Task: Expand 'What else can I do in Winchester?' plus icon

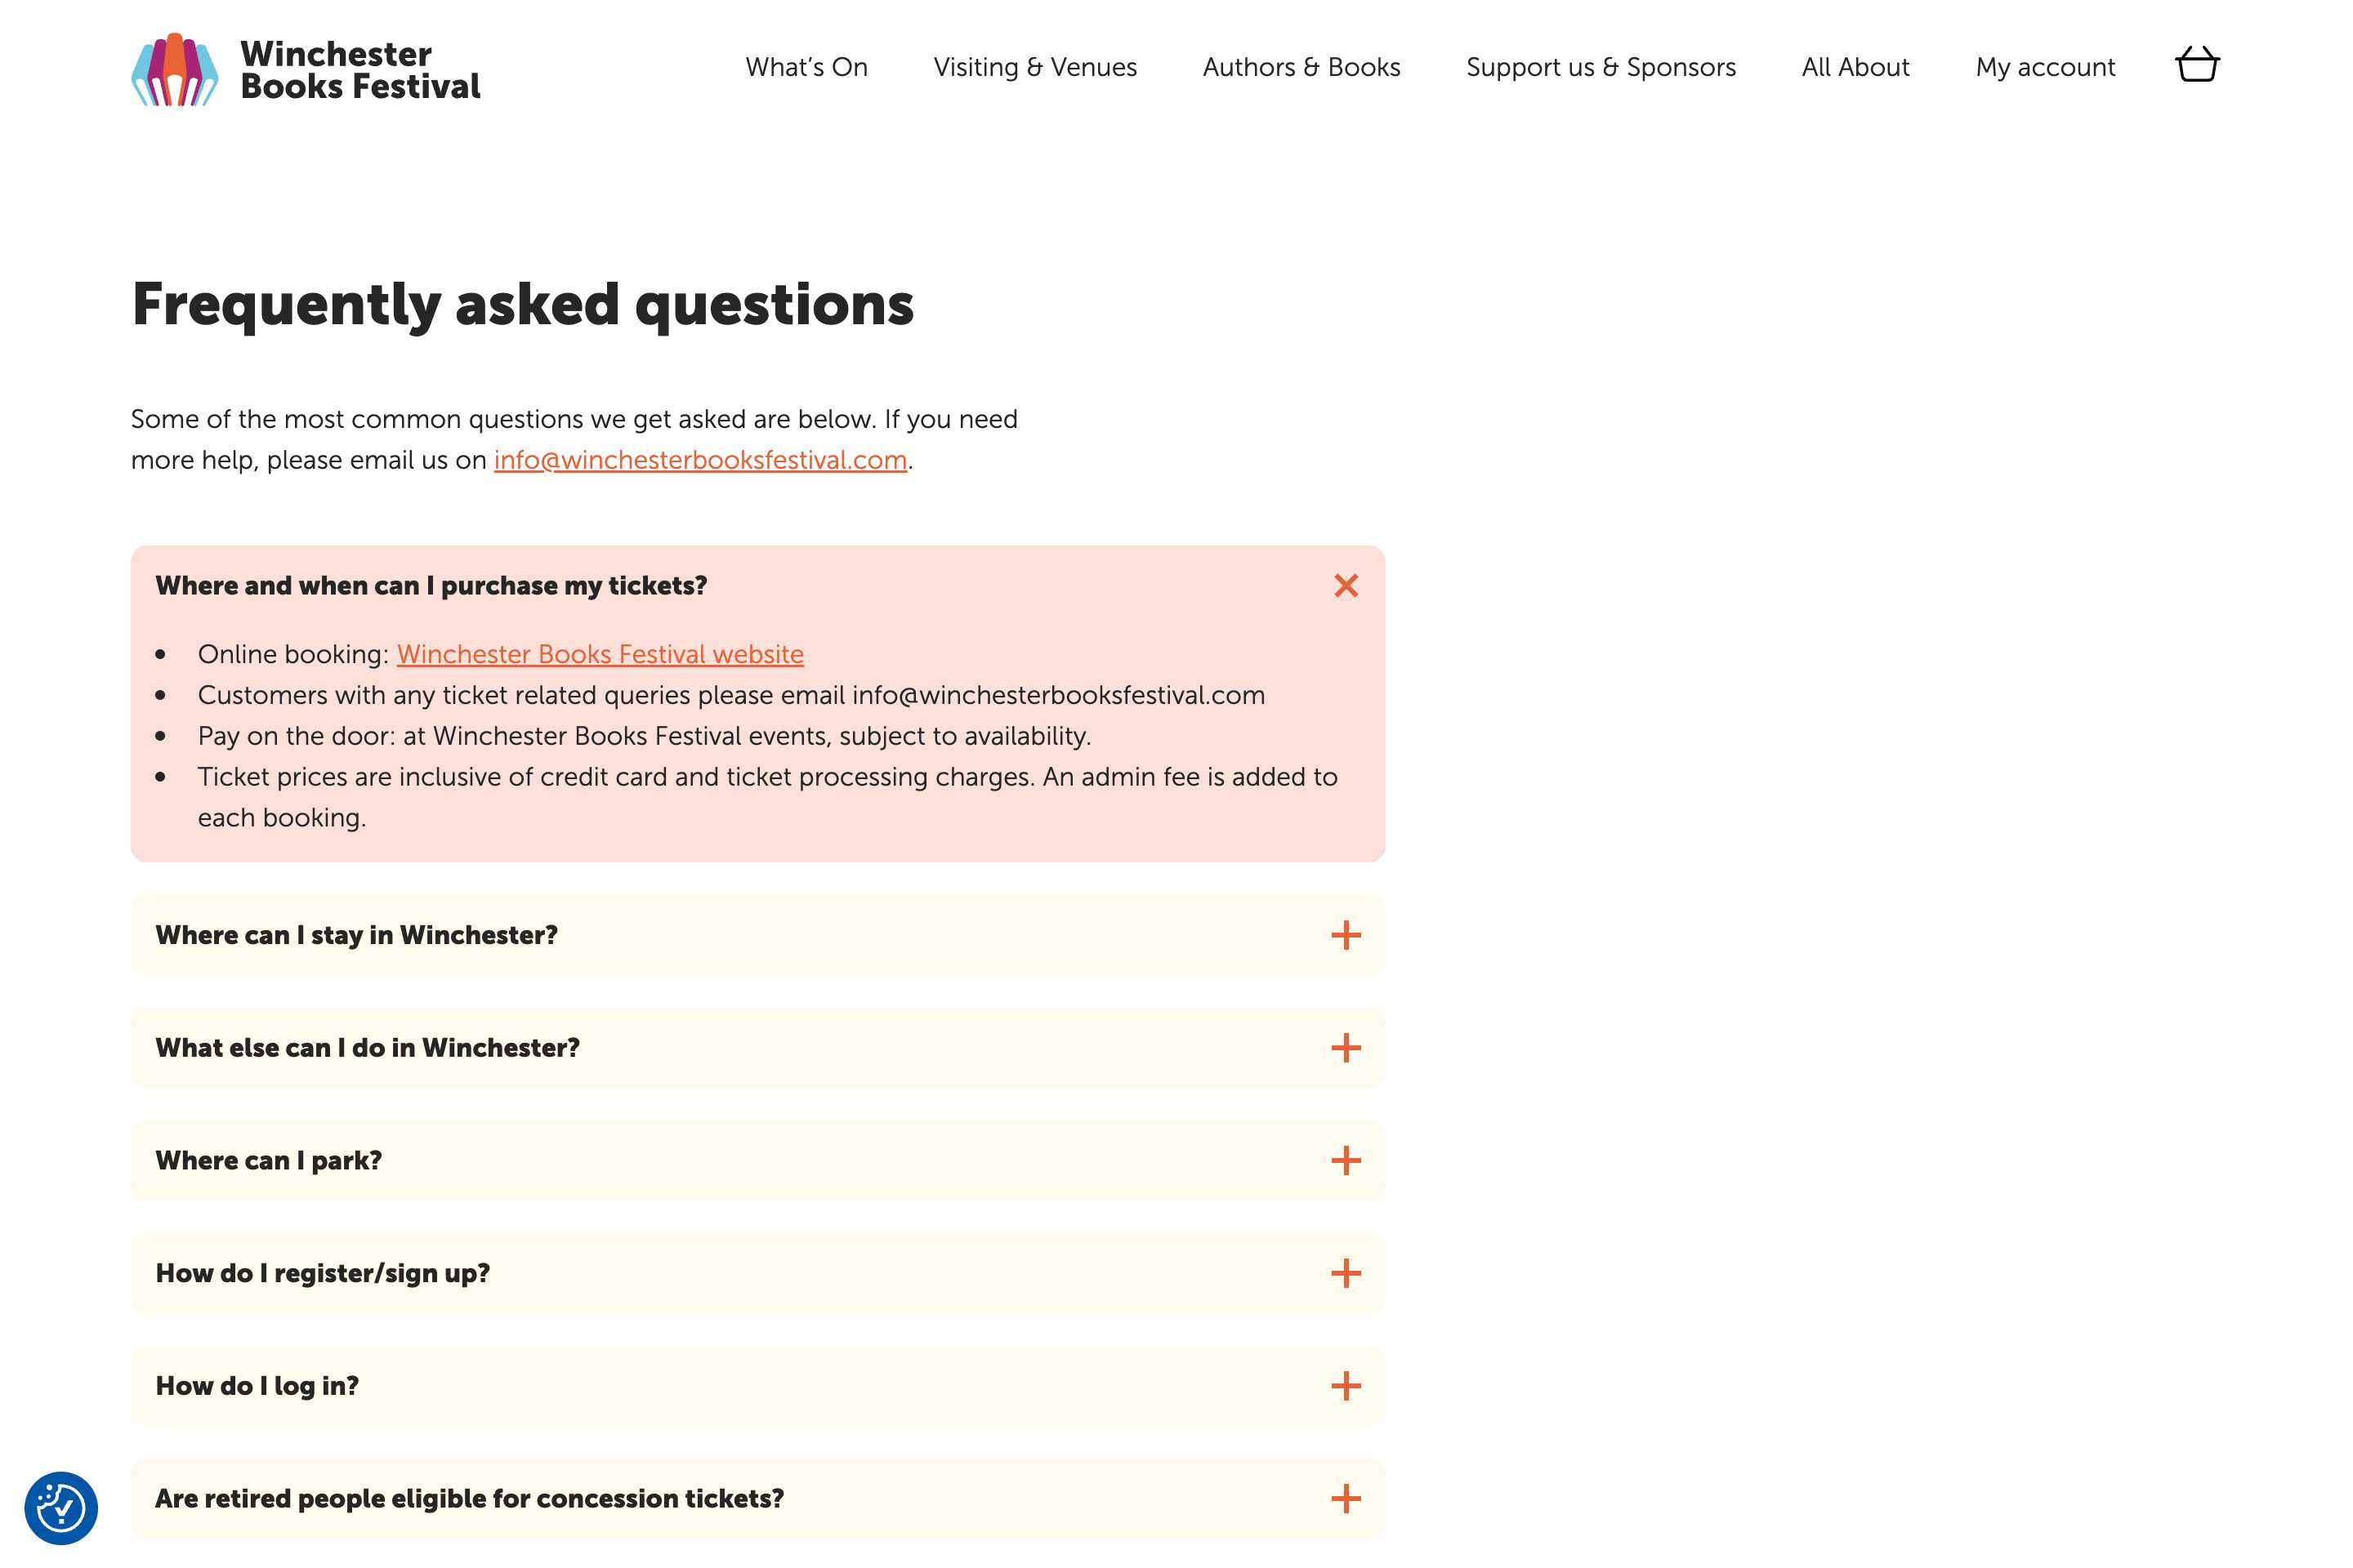Action: click(x=1346, y=1048)
